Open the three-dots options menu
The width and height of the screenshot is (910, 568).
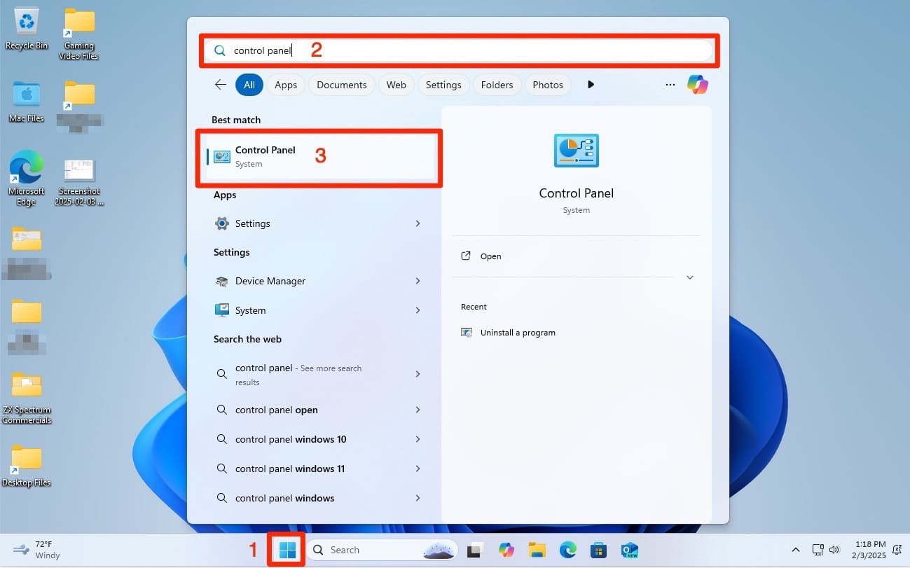pyautogui.click(x=670, y=85)
